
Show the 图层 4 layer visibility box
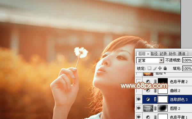[139, 74]
